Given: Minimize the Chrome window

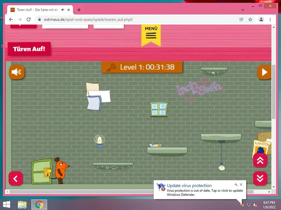Looking at the screenshot, I should [x=253, y=6].
